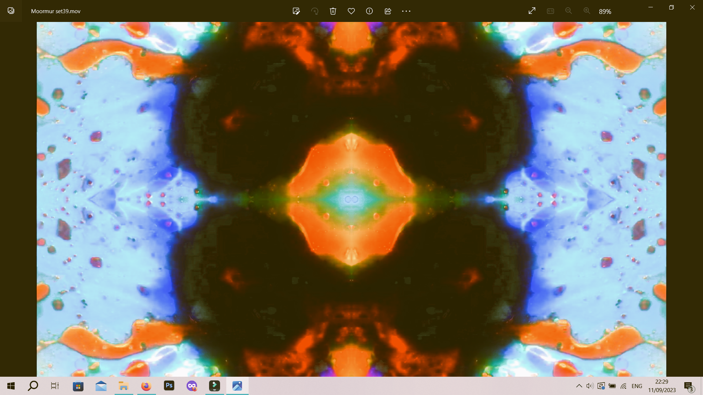Click the clock showing 22:29

662,386
